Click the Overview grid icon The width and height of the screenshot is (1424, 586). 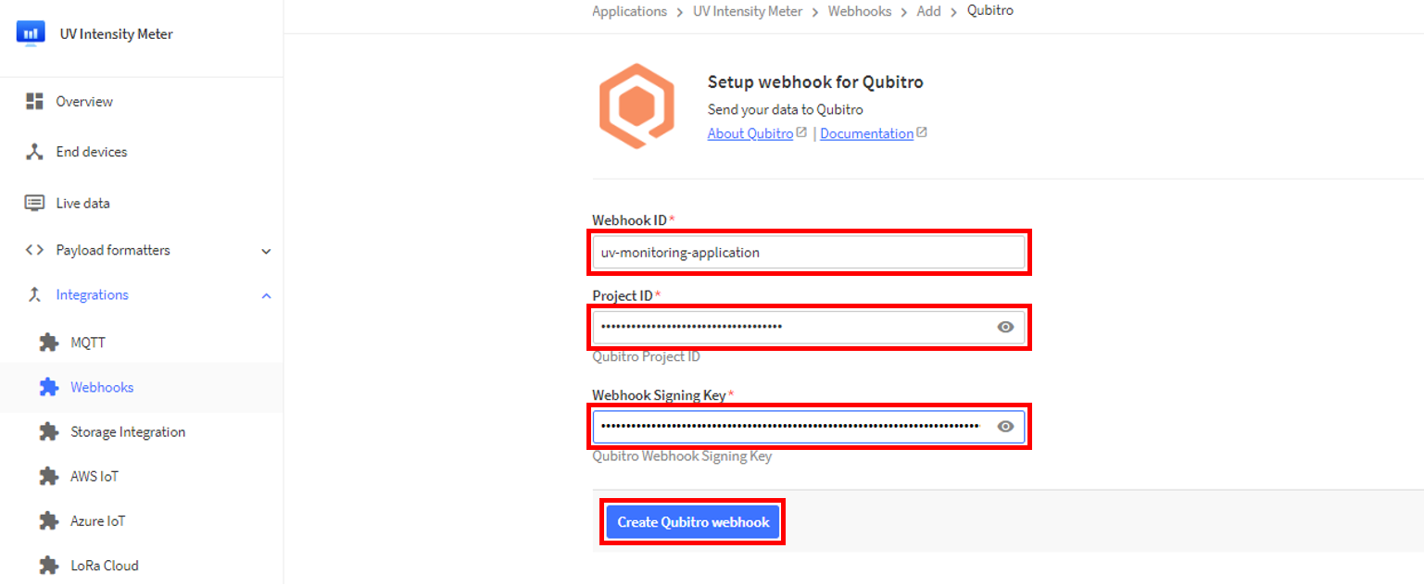[35, 101]
